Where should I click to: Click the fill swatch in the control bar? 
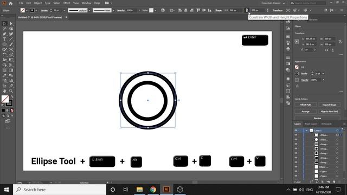[23, 10]
